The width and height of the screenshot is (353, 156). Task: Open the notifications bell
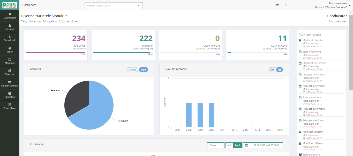pyautogui.click(x=286, y=5)
